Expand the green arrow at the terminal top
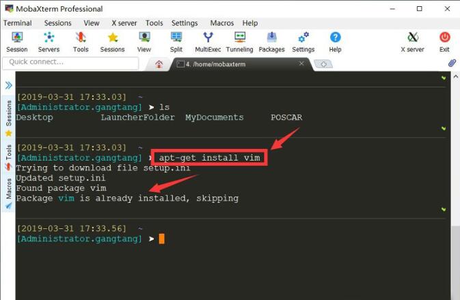Screen dimensions: 460x300 point(444,78)
